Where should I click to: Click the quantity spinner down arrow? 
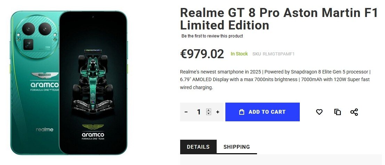click(209, 114)
